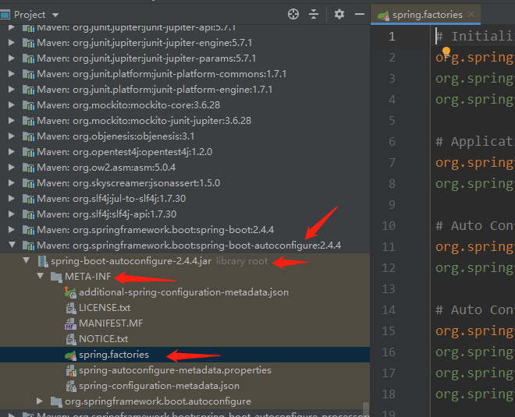Screen dimensions: 515x417
Task: Select Maven org.ow2.asm:asm:5.0.4 row
Action: coord(185,168)
